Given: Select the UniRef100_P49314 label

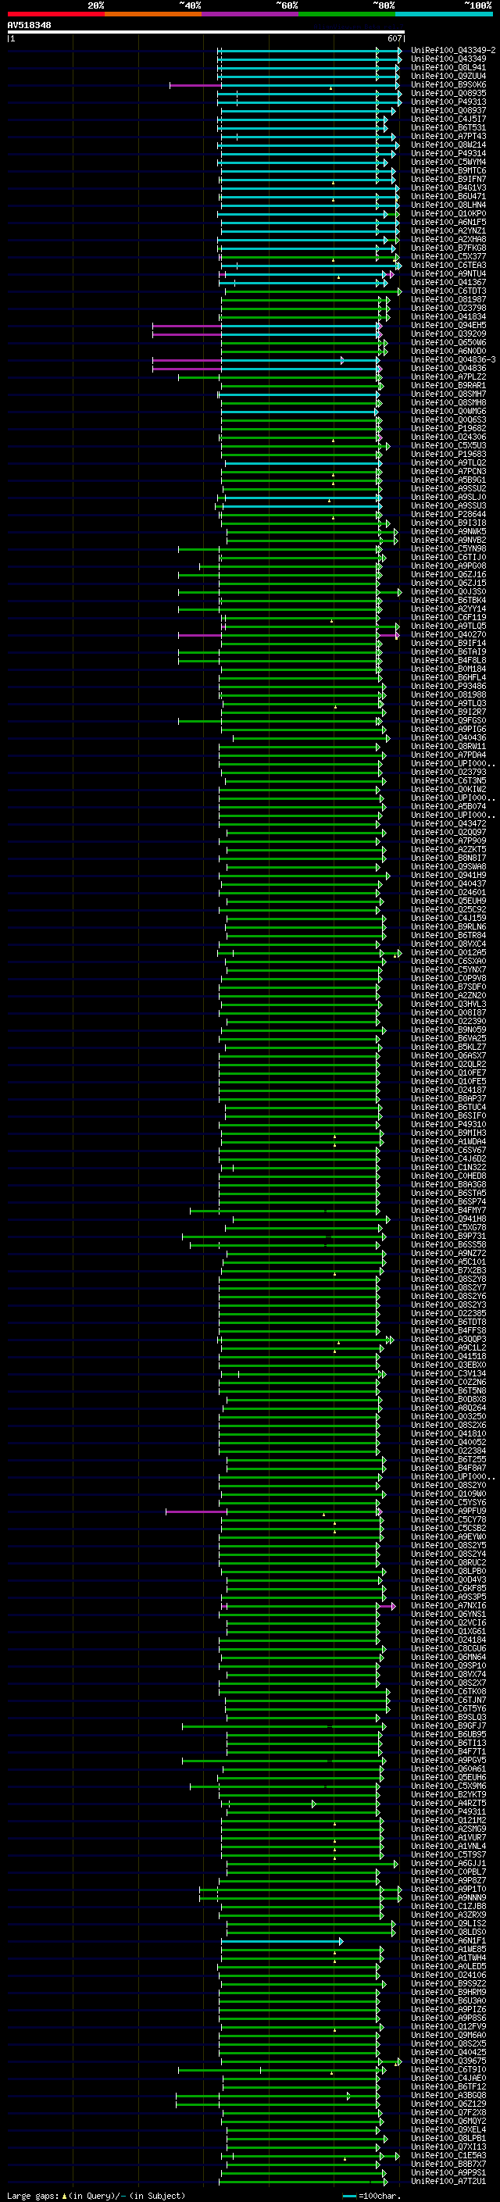Looking at the screenshot, I should click(x=448, y=153).
